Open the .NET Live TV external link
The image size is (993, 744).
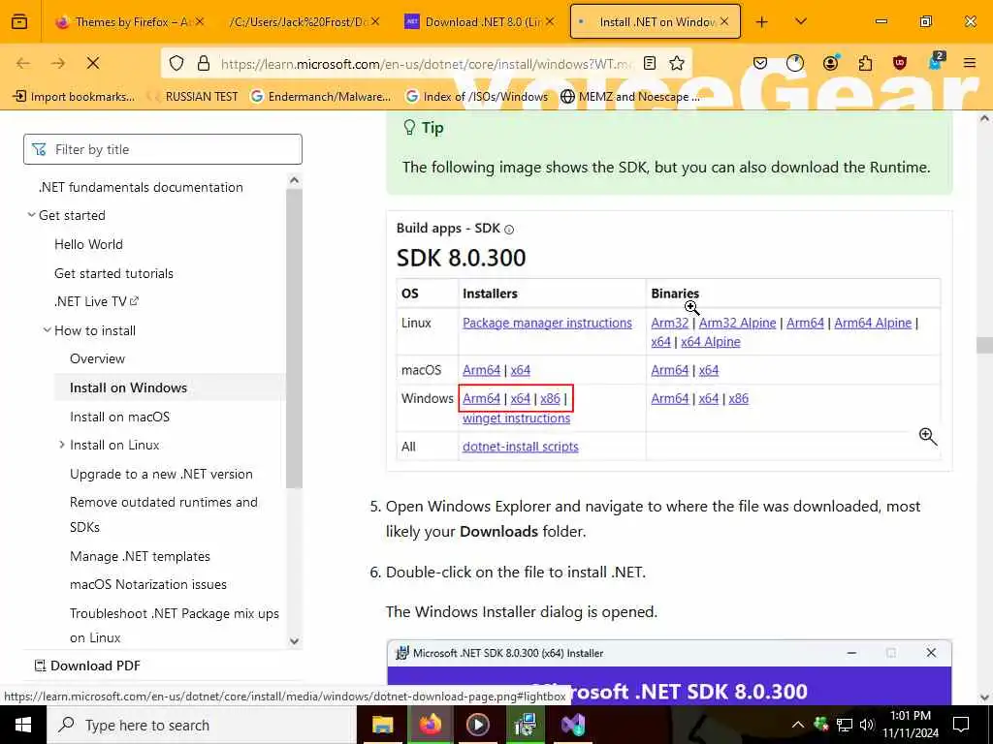(96, 302)
